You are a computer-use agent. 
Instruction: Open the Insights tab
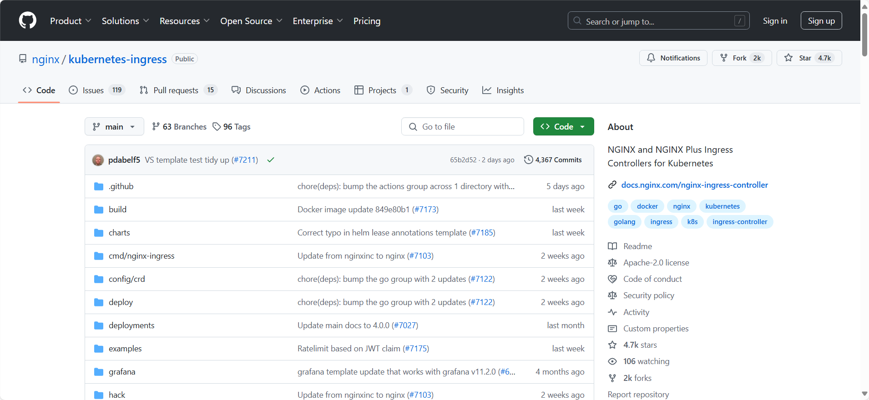pos(503,90)
